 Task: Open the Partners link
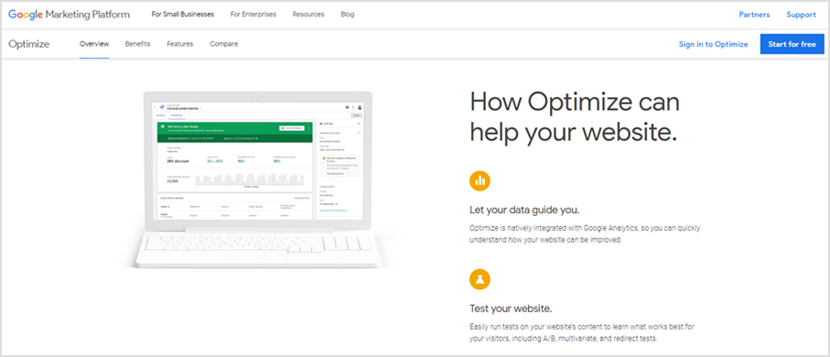click(x=754, y=15)
